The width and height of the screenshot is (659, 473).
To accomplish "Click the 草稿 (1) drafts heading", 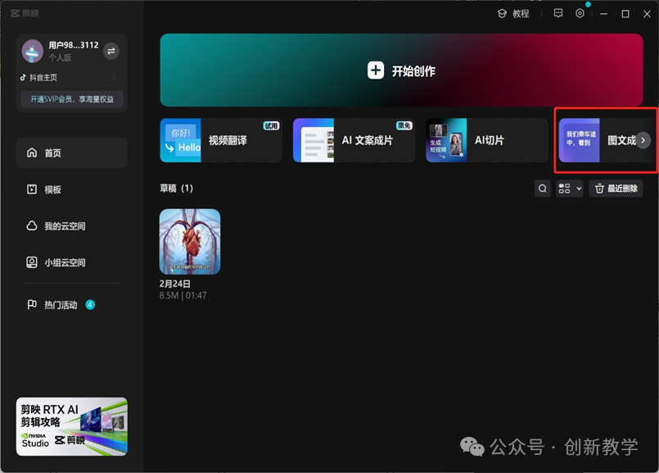I will click(x=177, y=188).
